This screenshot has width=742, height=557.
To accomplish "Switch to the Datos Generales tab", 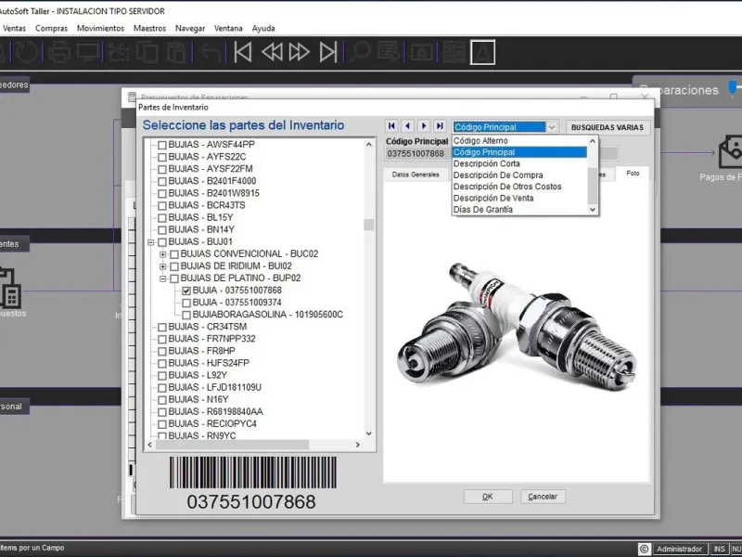I will click(415, 174).
